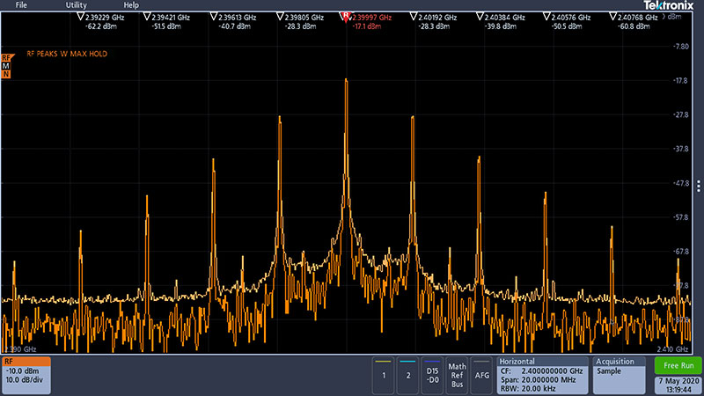Enable the D15-D0 digital channels
Viewport: 704px width, 396px height.
[x=431, y=375]
